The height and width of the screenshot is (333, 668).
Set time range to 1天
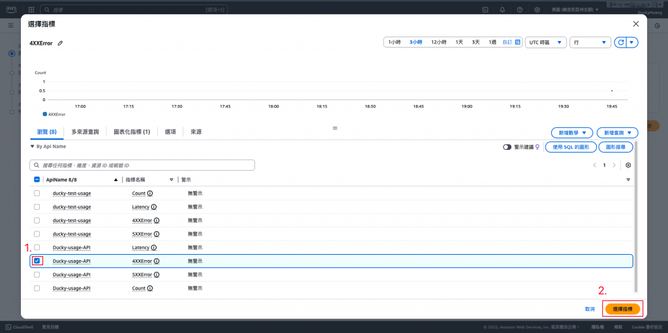point(459,42)
